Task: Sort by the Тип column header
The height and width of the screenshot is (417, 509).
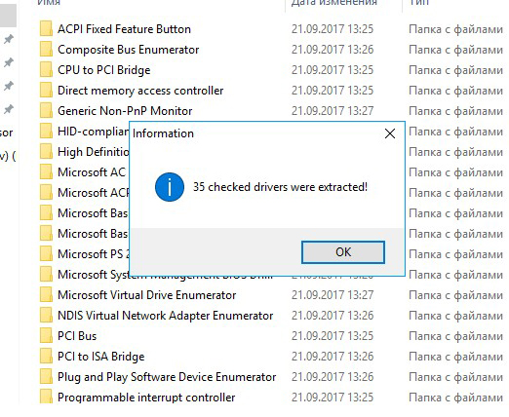Action: [418, 3]
